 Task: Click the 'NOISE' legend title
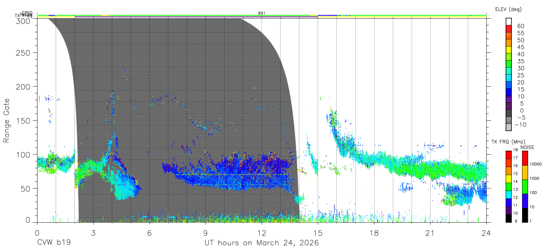coord(527,147)
